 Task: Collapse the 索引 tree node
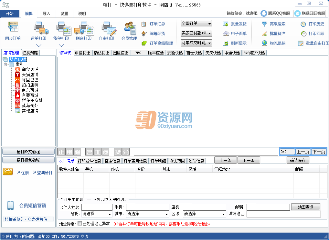(5, 65)
